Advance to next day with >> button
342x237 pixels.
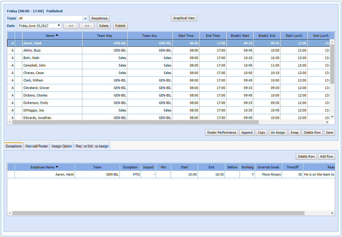pyautogui.click(x=87, y=26)
